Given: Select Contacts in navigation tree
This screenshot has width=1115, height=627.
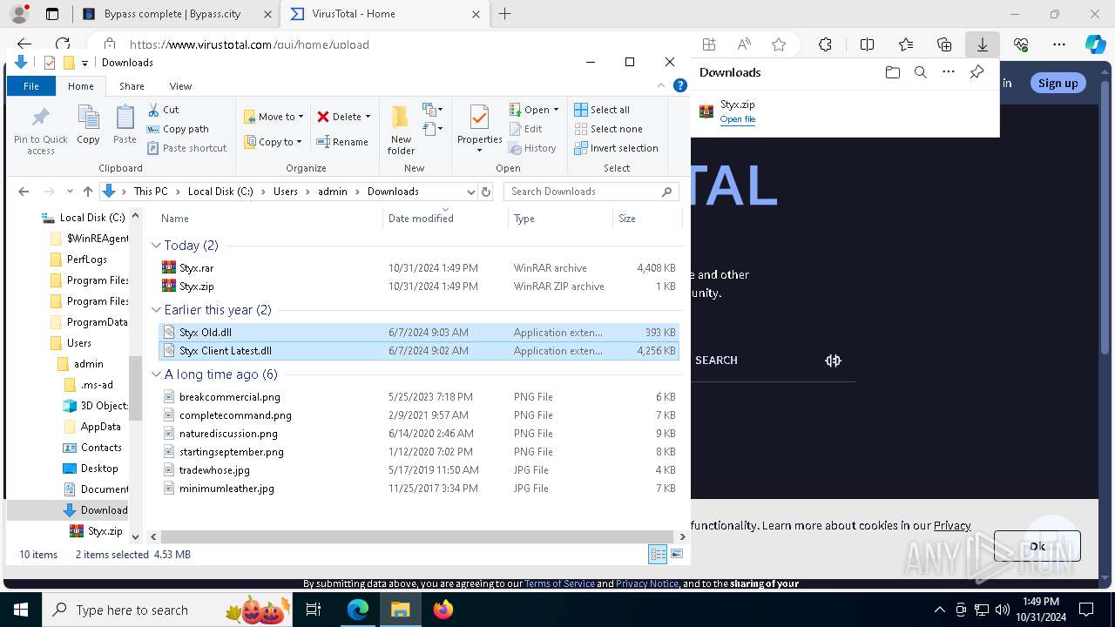Looking at the screenshot, I should tap(101, 448).
